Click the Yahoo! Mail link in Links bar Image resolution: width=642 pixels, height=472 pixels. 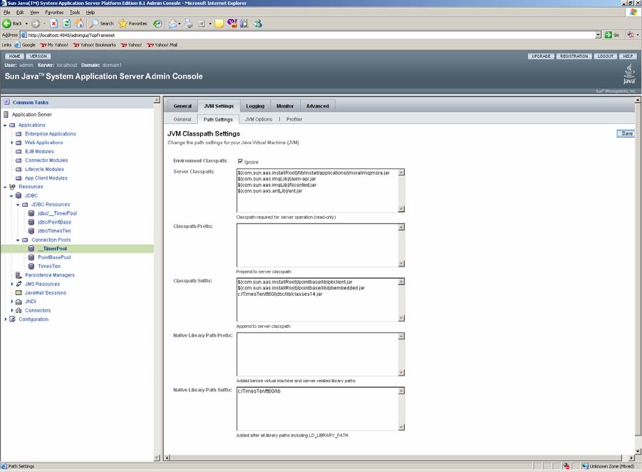(x=162, y=45)
